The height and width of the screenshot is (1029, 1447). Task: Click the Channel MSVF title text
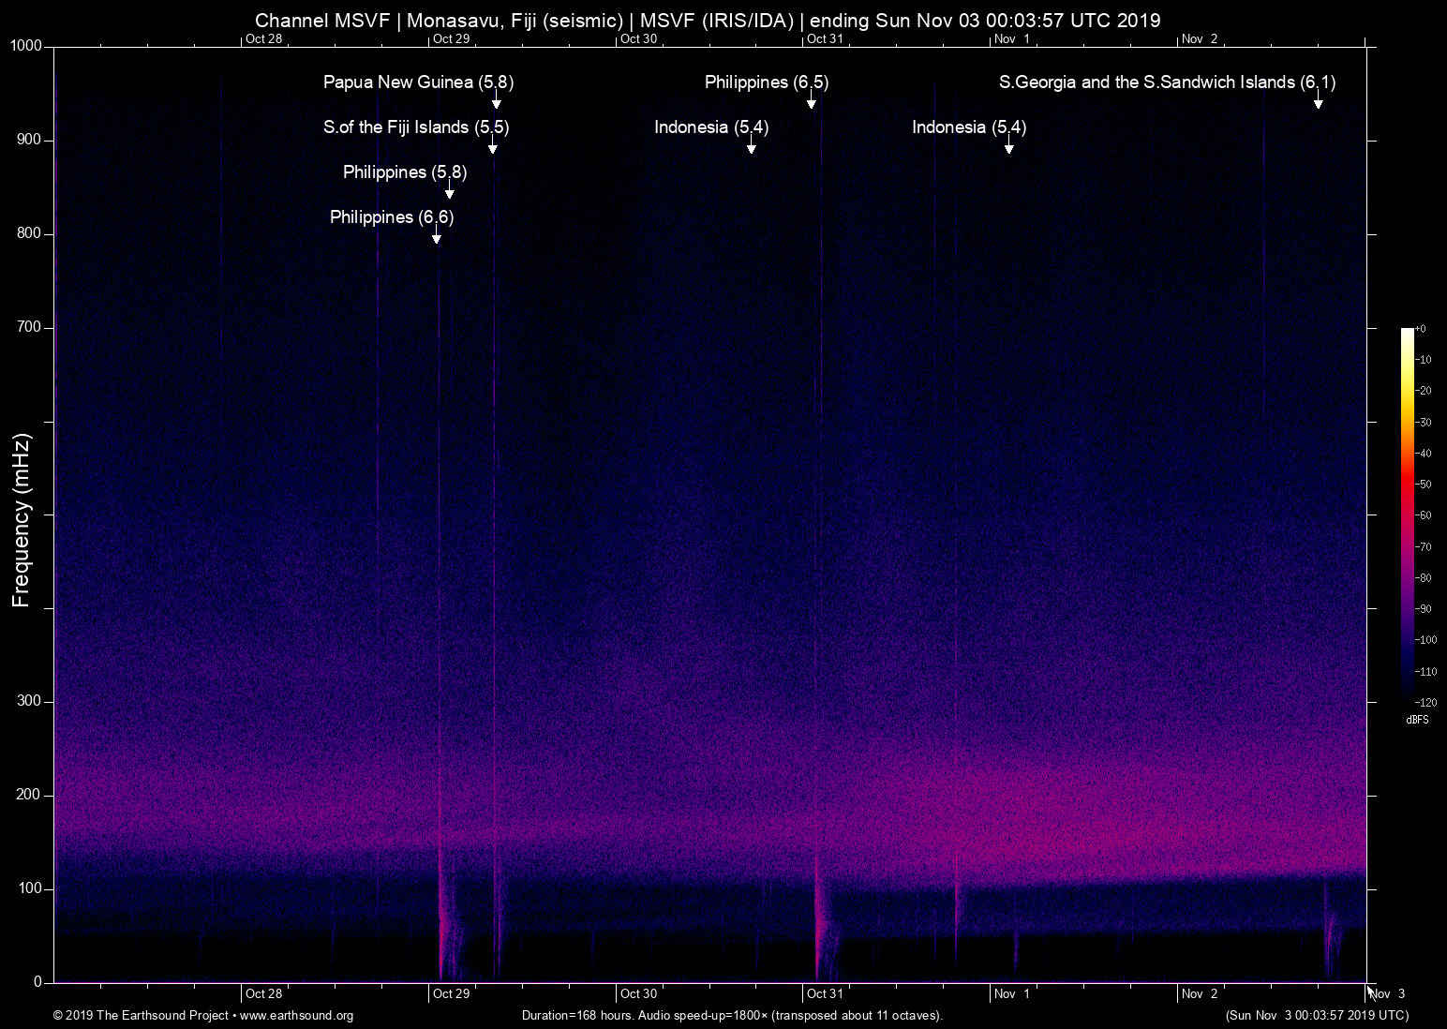pyautogui.click(x=705, y=20)
